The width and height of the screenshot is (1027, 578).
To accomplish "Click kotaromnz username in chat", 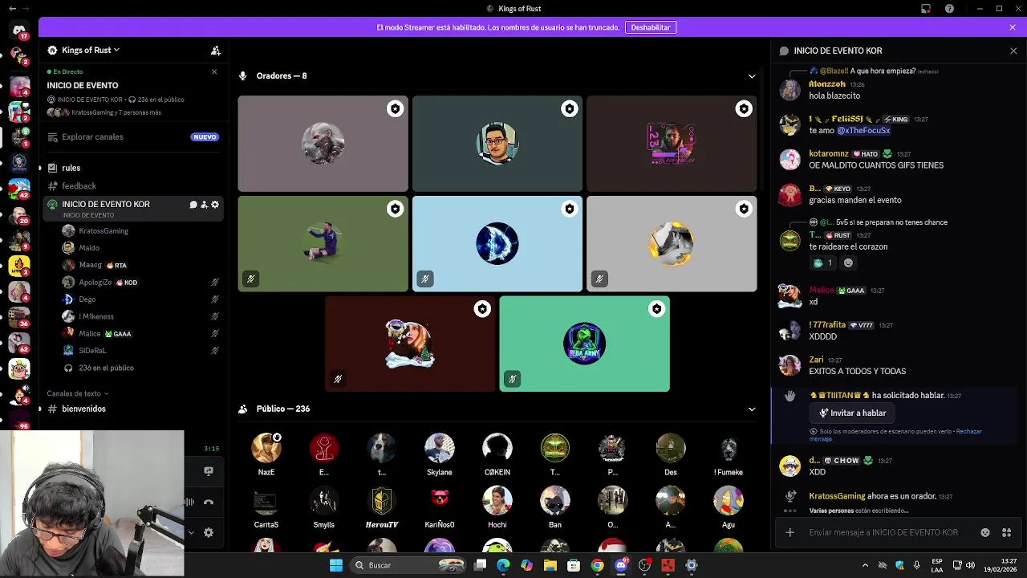I will [829, 153].
